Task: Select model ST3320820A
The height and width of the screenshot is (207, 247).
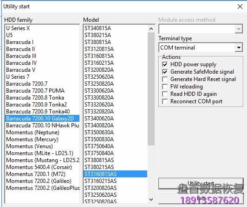Action: point(116,112)
